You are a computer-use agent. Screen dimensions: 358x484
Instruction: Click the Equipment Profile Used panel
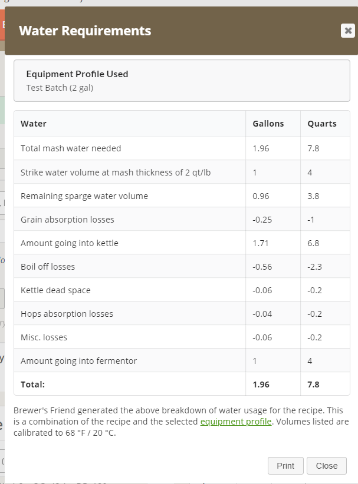point(182,81)
